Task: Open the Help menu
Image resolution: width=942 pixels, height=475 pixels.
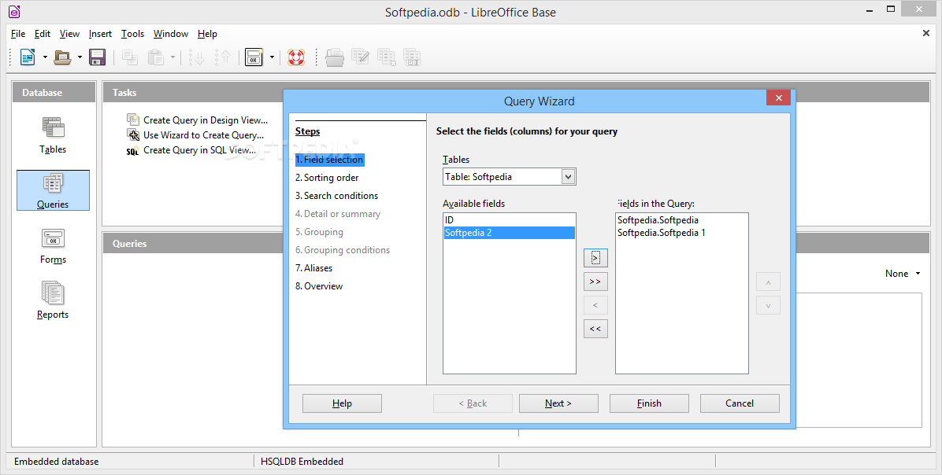Action: click(207, 34)
